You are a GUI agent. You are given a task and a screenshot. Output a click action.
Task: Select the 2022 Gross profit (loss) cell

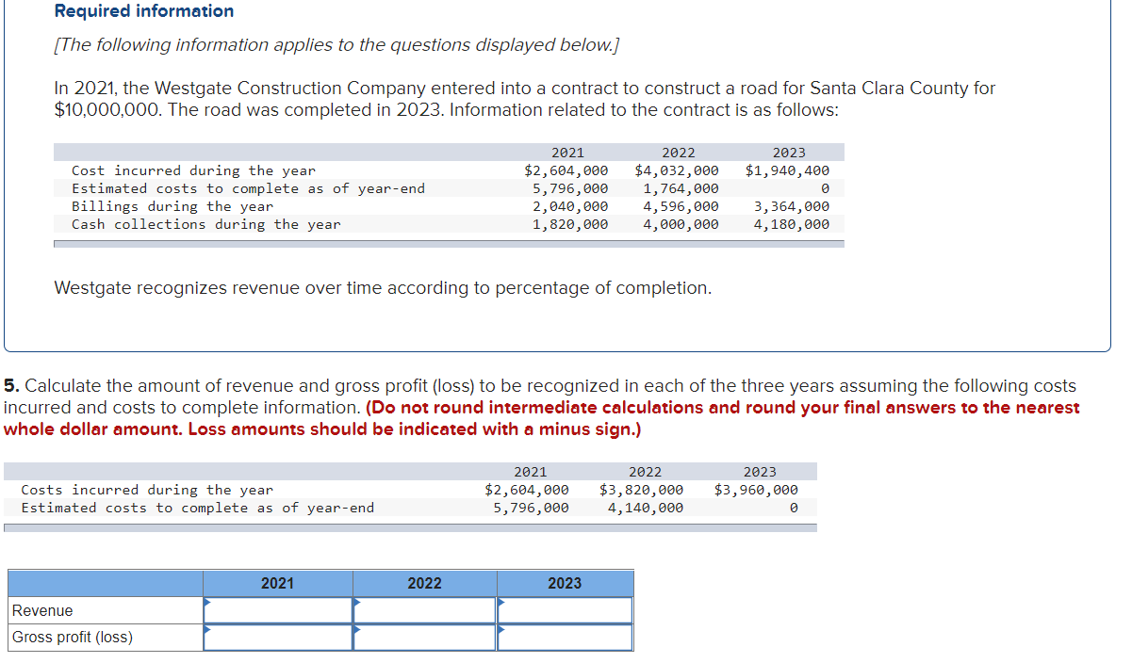(425, 638)
